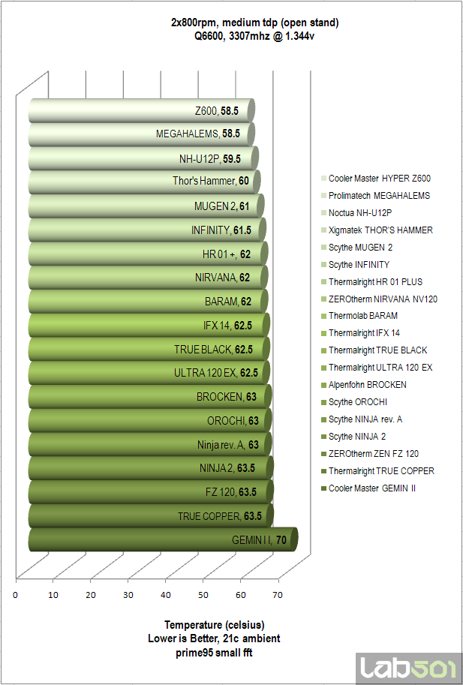Click the Cooler Master HYPER Z600 legend swatch
The height and width of the screenshot is (685, 463).
[x=323, y=179]
